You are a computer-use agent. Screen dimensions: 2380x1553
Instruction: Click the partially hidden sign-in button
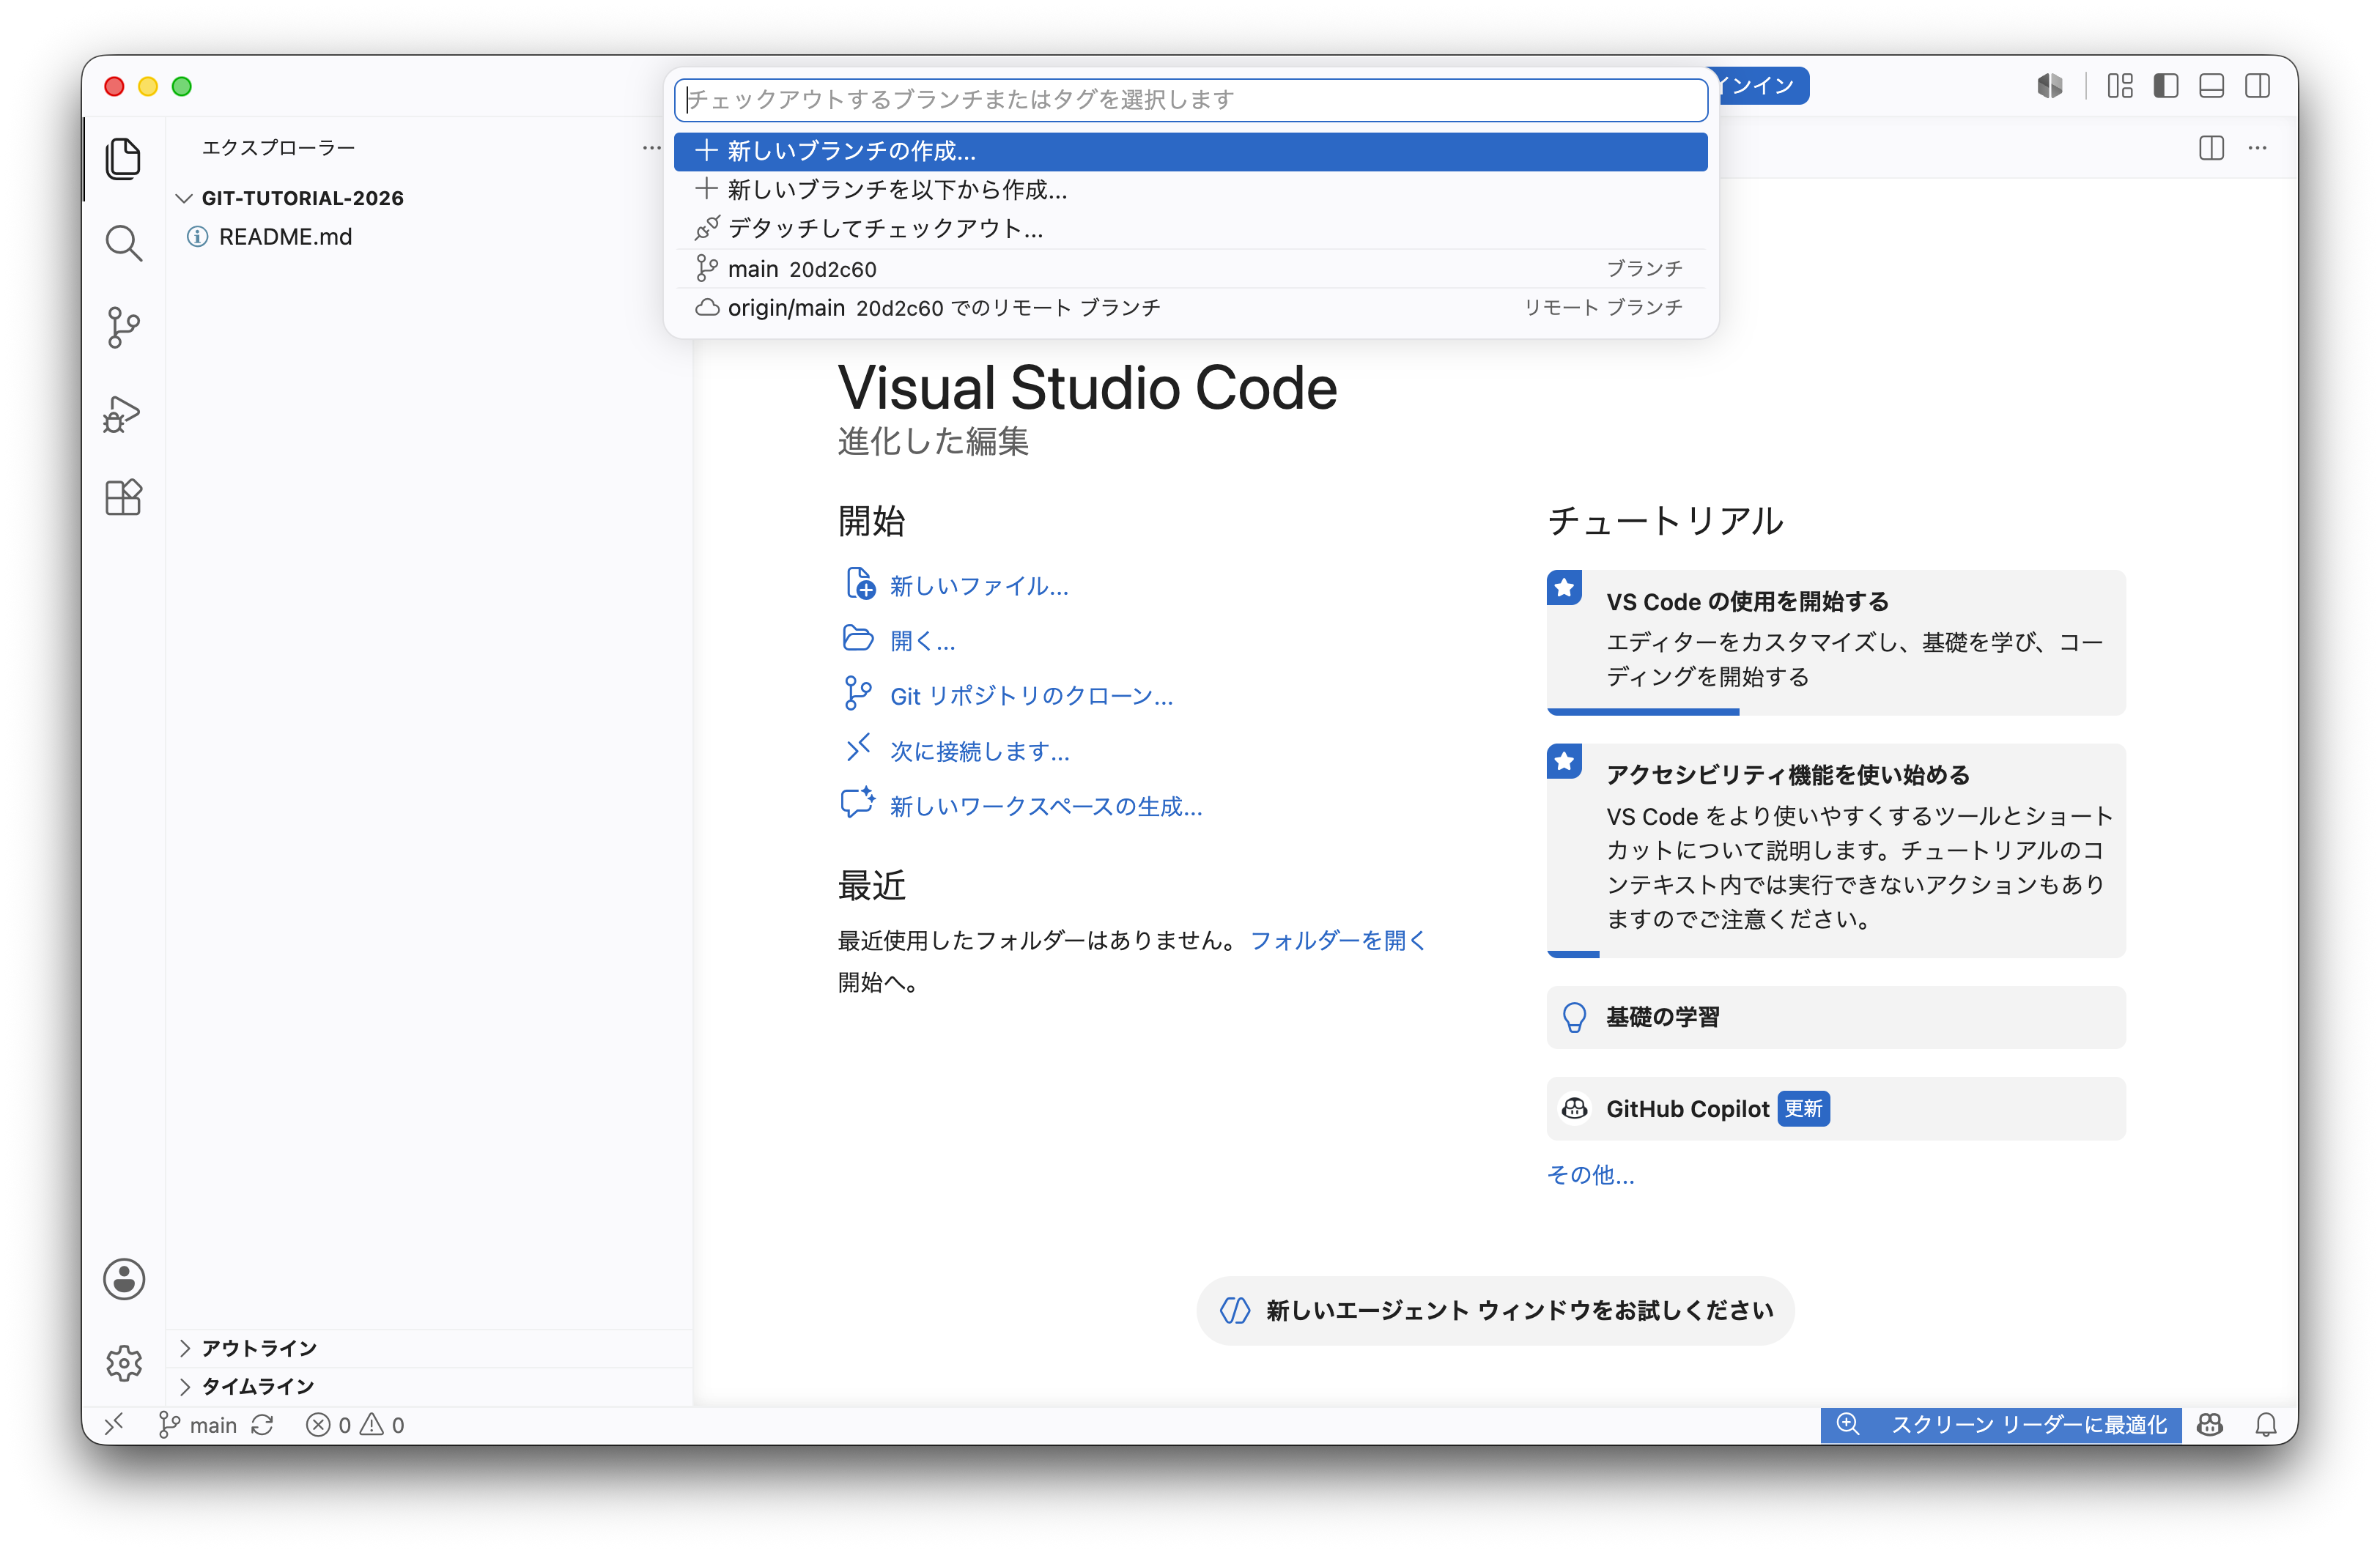(x=1763, y=86)
